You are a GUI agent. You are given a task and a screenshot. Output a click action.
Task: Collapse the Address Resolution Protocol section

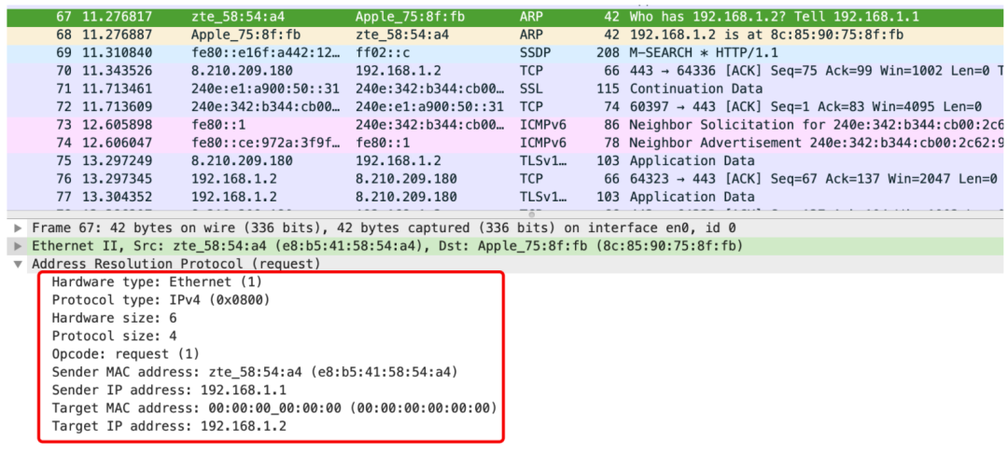point(18,264)
